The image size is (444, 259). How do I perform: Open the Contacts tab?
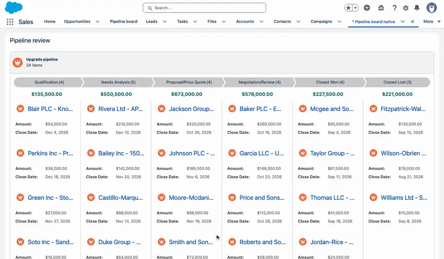point(282,22)
